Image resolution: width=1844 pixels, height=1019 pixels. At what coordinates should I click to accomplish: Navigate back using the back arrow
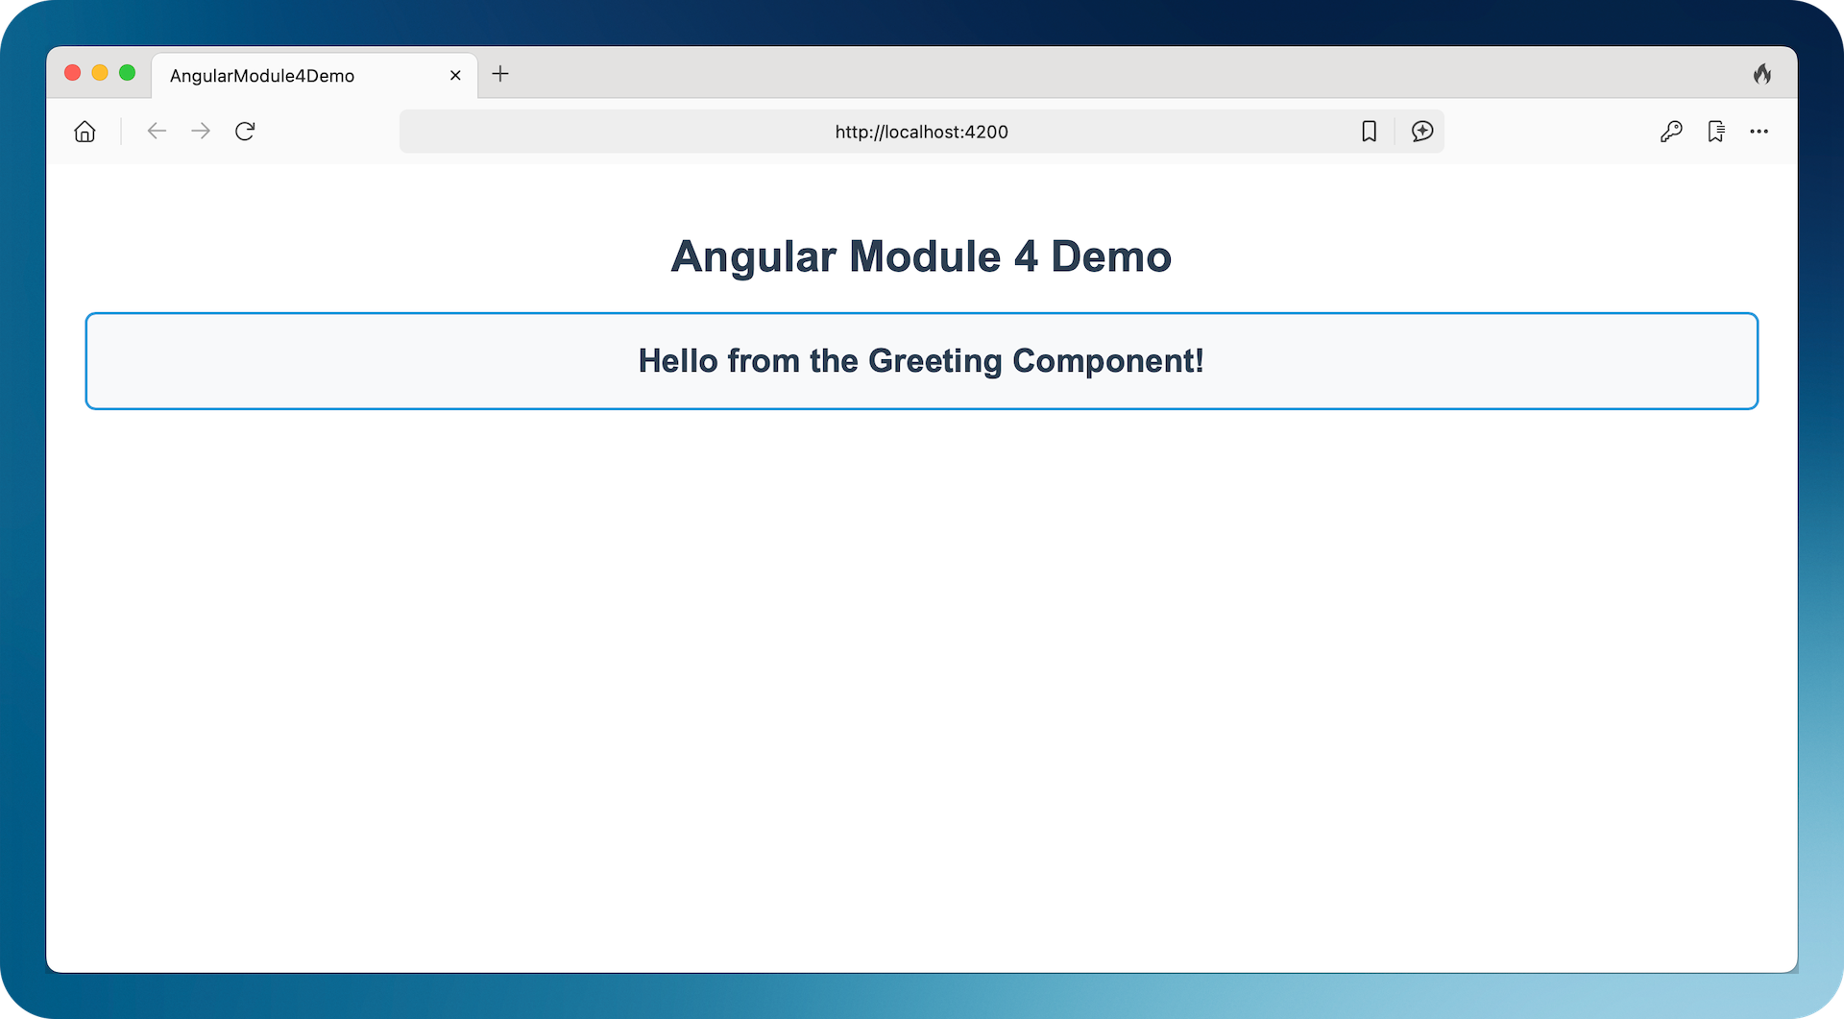(x=157, y=132)
